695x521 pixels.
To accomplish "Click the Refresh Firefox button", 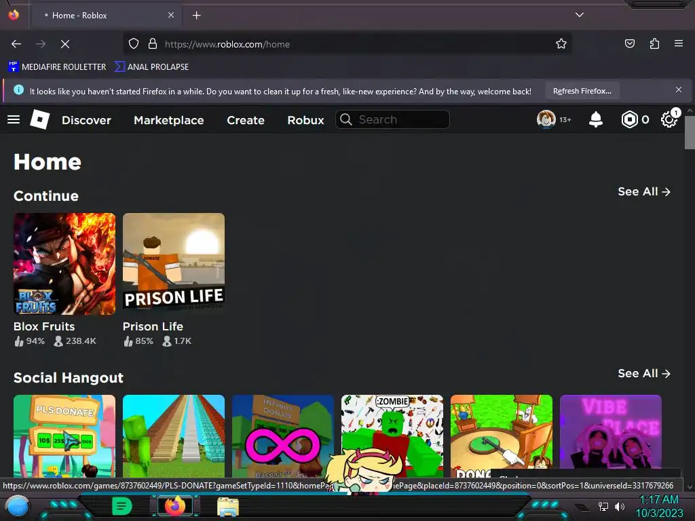I will coord(582,91).
